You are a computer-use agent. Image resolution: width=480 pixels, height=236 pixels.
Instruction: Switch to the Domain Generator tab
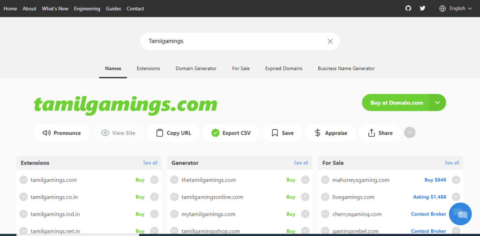pos(196,68)
